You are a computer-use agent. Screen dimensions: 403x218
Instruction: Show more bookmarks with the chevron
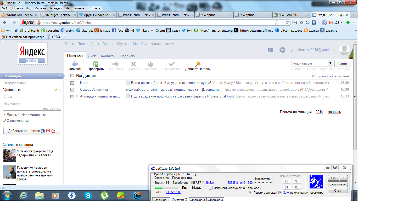point(355,30)
